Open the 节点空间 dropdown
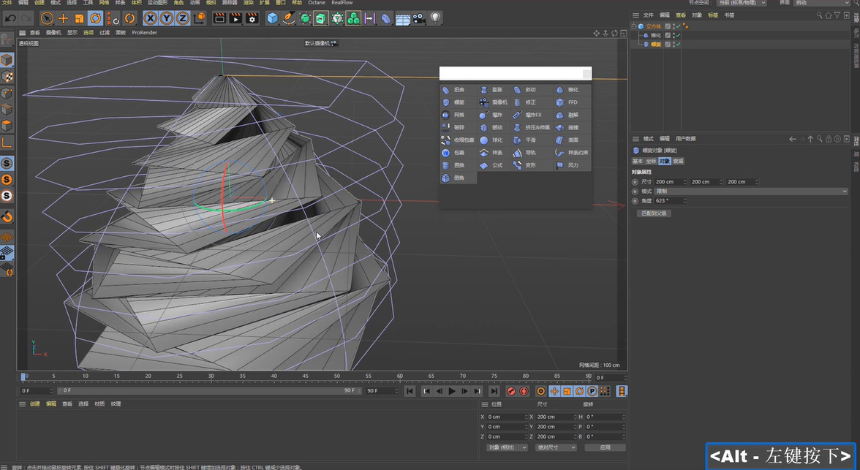860x470 pixels. click(x=742, y=3)
